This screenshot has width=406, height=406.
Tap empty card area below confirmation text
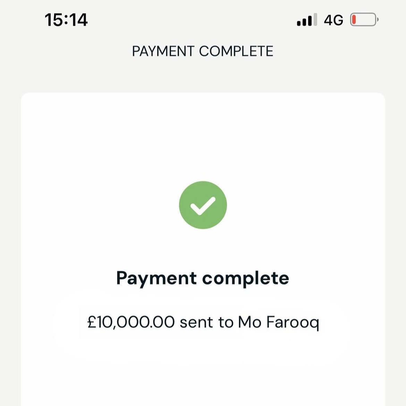coord(203,378)
